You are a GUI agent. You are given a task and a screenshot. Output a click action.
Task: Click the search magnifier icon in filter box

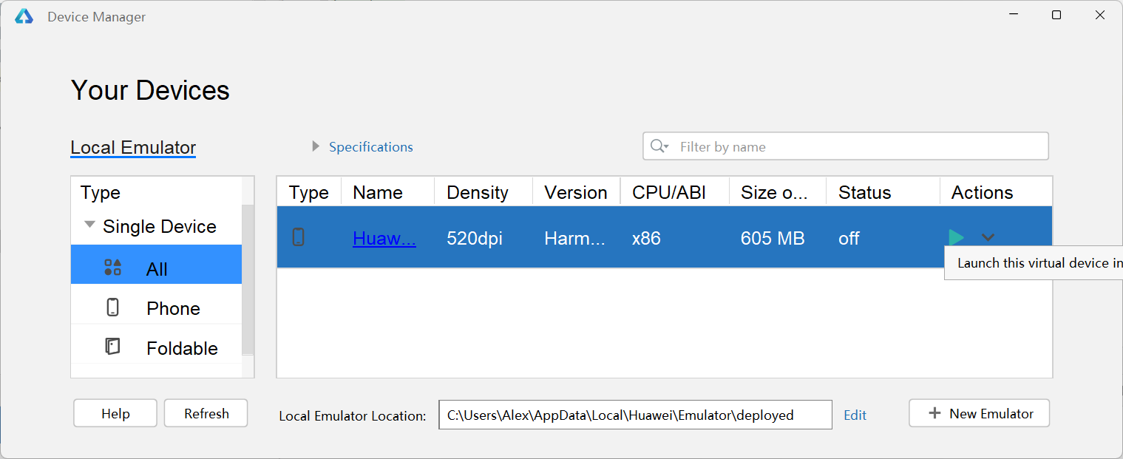tap(659, 146)
